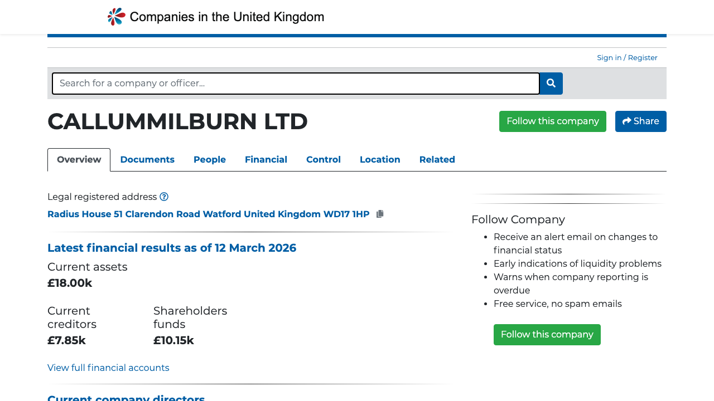Click the share arrow icon in the Share button

click(627, 121)
